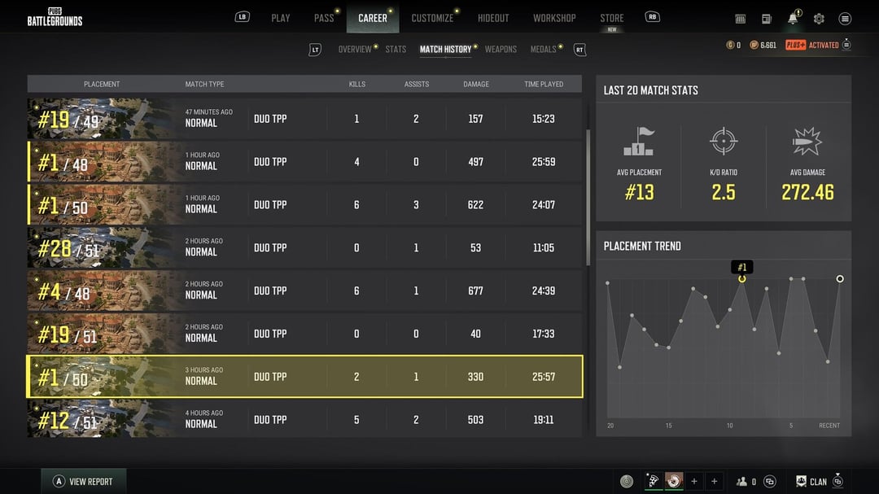Switch to the Stats sub-tab

click(396, 50)
